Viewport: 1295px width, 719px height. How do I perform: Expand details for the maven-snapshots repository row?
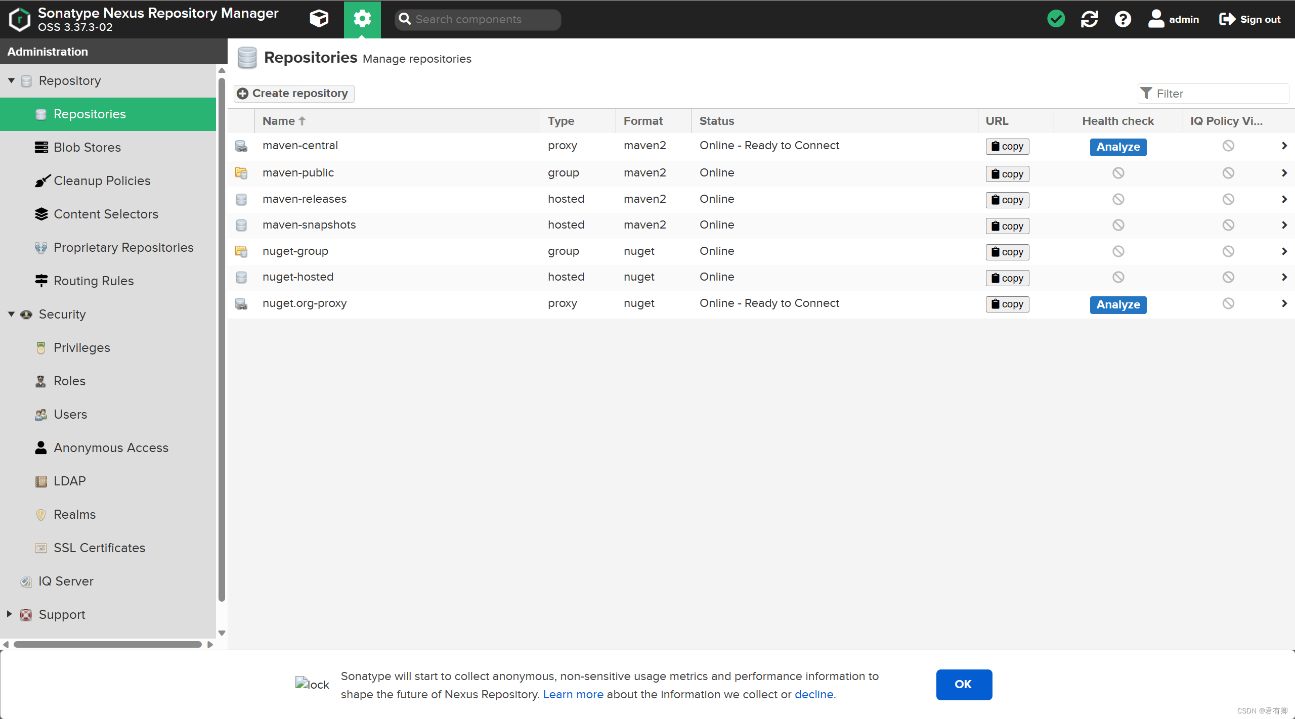click(1284, 224)
